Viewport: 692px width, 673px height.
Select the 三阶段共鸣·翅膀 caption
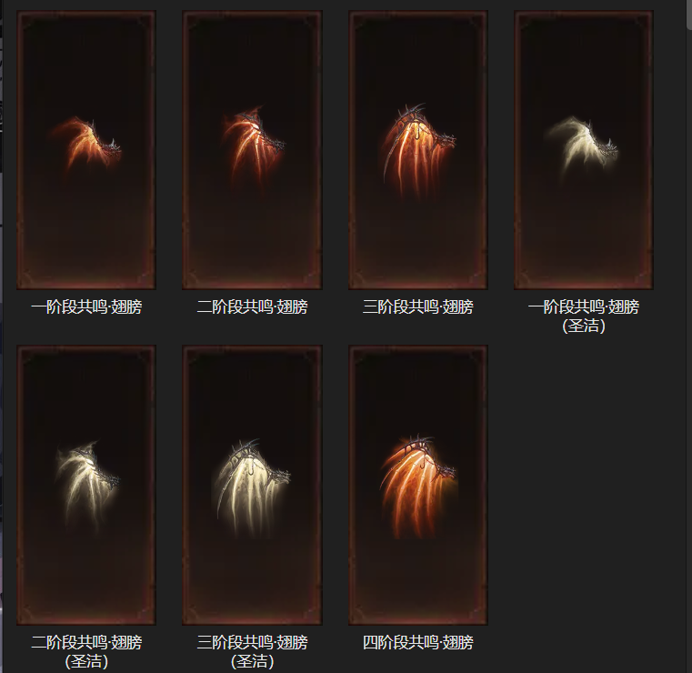[418, 306]
